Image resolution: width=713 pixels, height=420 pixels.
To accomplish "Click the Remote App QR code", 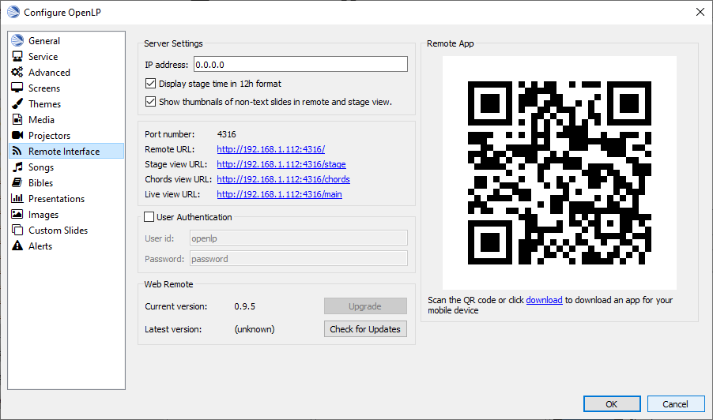I will (560, 173).
